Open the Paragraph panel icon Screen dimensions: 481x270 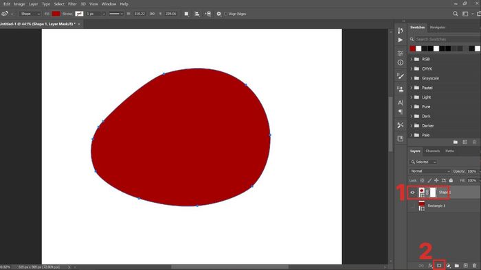click(x=401, y=112)
